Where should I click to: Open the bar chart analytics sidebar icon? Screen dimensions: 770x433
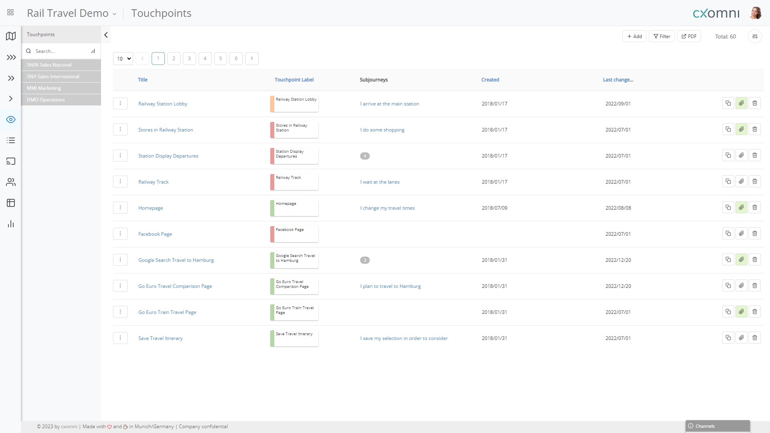(x=11, y=224)
